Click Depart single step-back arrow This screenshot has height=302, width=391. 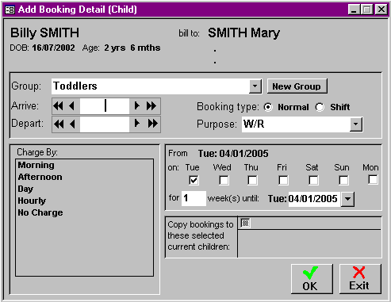point(72,124)
